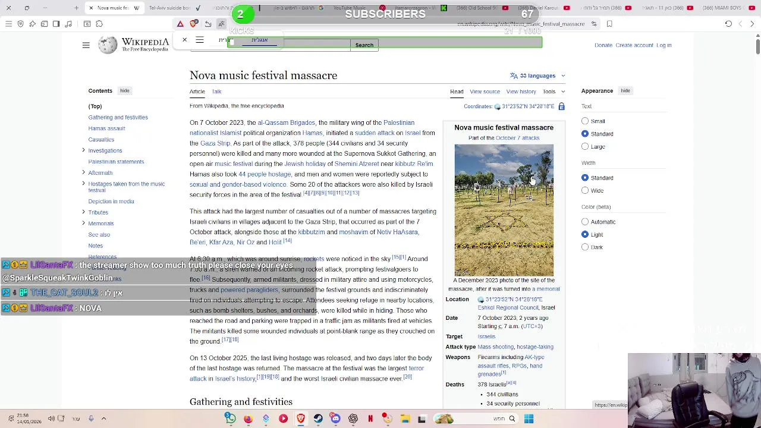This screenshot has width=761, height=428.
Task: Click the translate page icon in address bar
Action: pyautogui.click(x=221, y=24)
